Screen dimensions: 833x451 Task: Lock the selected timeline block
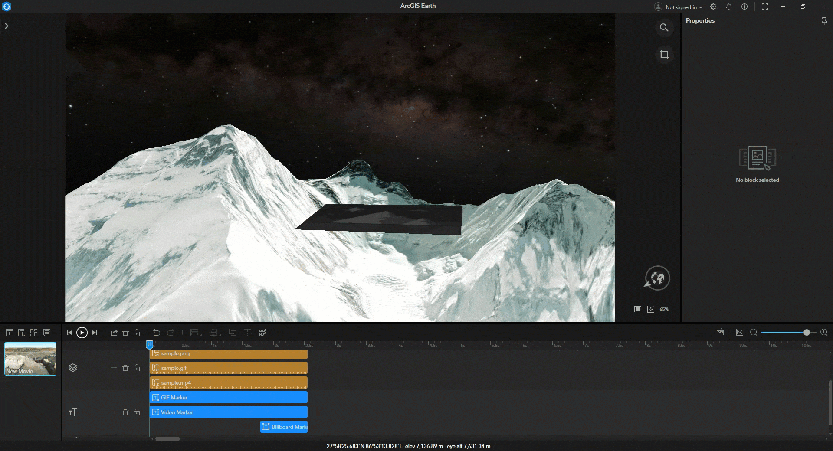137,333
